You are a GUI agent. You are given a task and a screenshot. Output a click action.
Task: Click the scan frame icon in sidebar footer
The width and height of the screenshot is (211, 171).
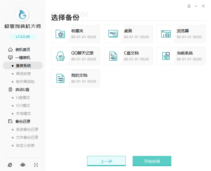pos(36,165)
